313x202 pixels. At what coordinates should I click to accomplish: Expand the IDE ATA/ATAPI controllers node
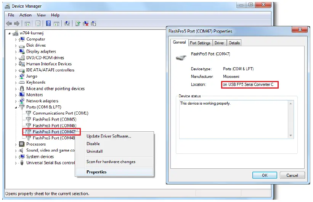click(16, 70)
